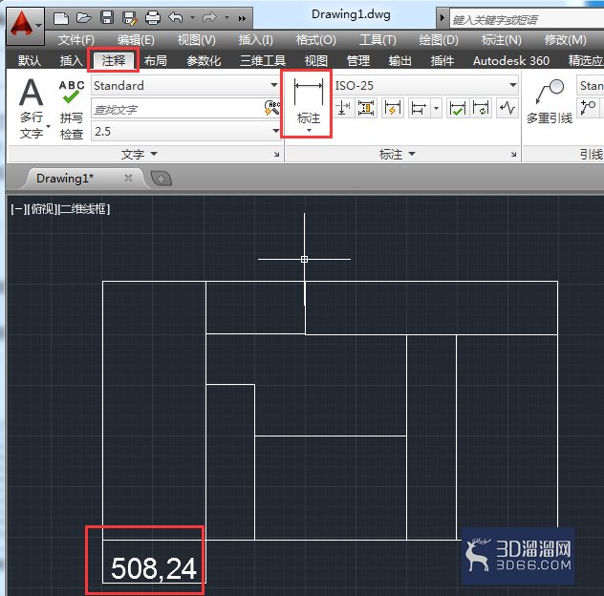Click the continue dimension icon
Viewport: 604px width, 596px height.
point(419,108)
